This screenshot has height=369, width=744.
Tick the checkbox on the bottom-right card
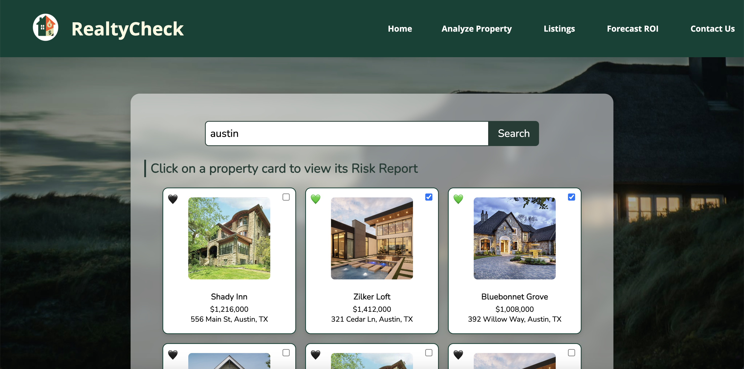(x=571, y=353)
